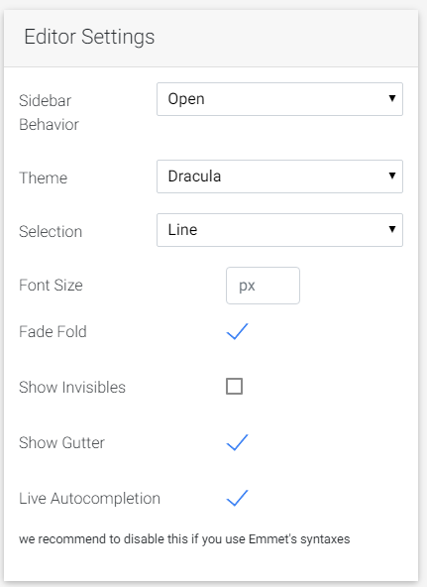This screenshot has width=427, height=587.
Task: Click the Theme label text
Action: click(43, 177)
